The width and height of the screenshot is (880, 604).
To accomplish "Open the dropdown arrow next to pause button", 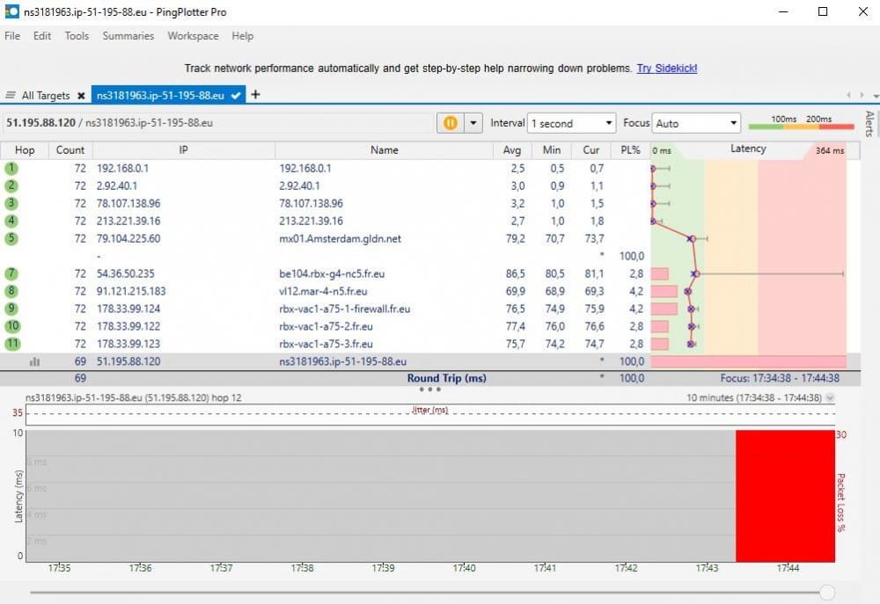I will tap(473, 124).
